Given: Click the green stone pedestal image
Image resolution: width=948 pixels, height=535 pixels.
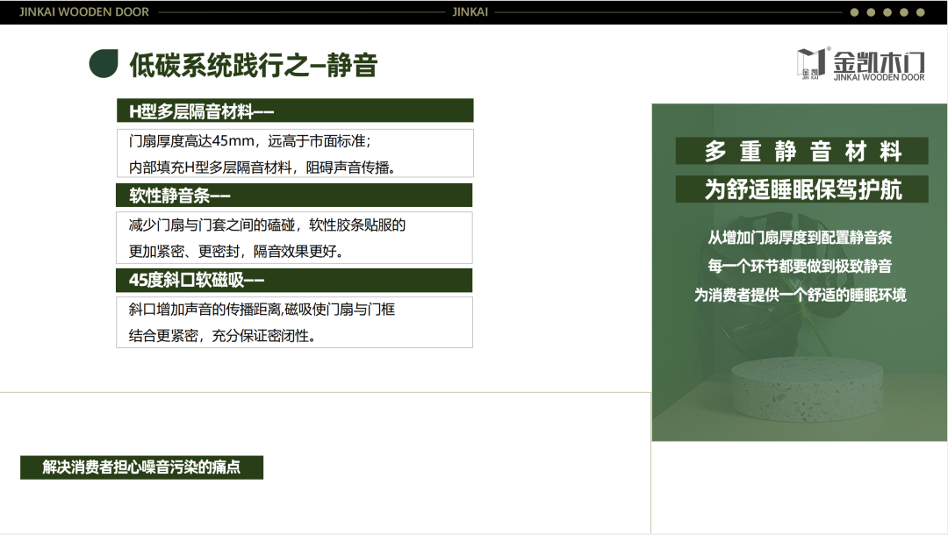Looking at the screenshot, I should click(807, 388).
